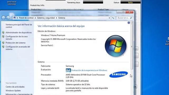169x95 pixels.
Task: Click shield icon beside Configuración de Acceso remoto
Action: coord(3,36)
